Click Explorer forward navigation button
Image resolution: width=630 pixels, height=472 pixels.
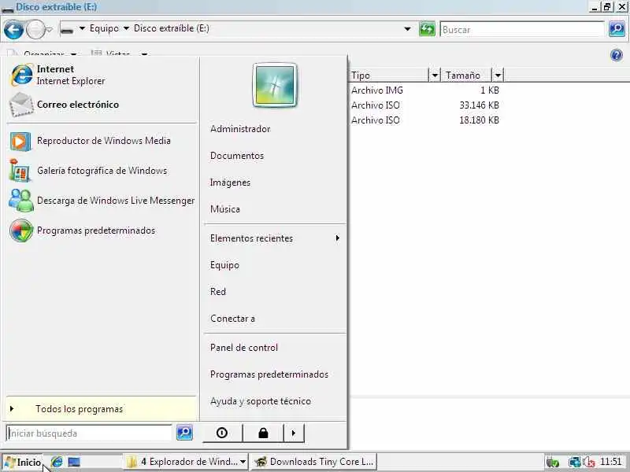click(35, 30)
